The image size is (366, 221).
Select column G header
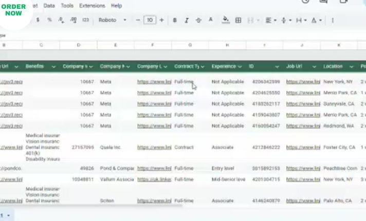click(x=190, y=45)
